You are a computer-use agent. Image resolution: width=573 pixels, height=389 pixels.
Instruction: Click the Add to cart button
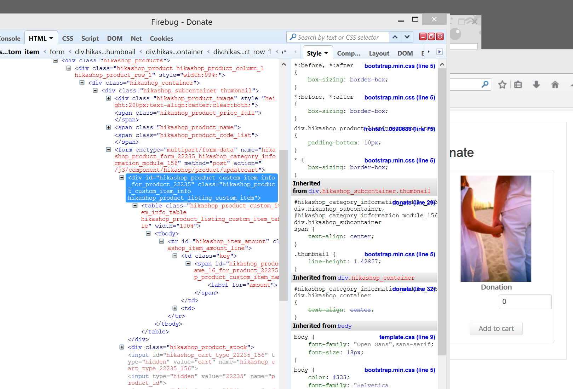pyautogui.click(x=496, y=328)
